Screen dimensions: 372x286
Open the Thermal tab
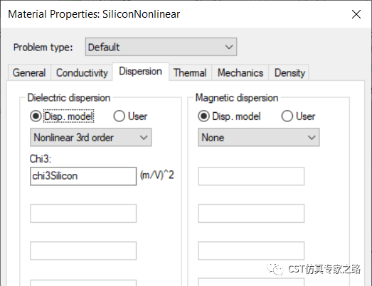click(x=190, y=72)
